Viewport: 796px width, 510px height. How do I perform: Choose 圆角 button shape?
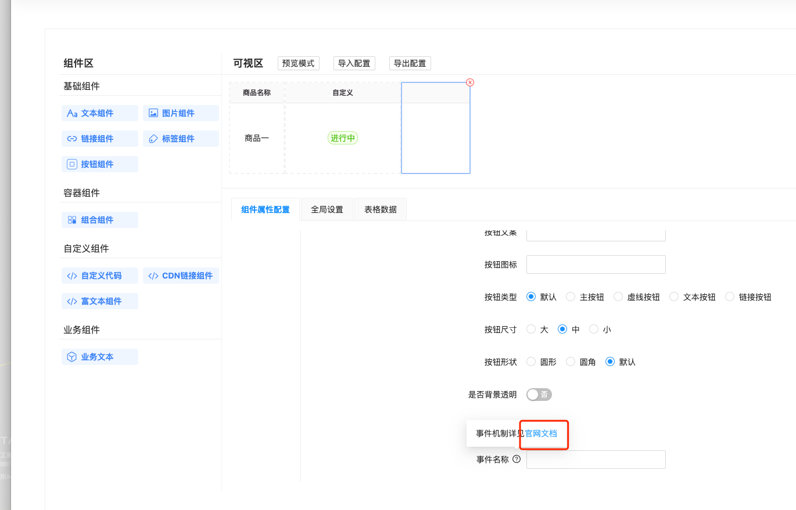[571, 362]
